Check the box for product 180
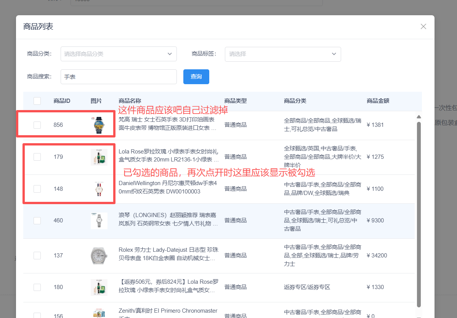The width and height of the screenshot is (457, 318). point(37,287)
